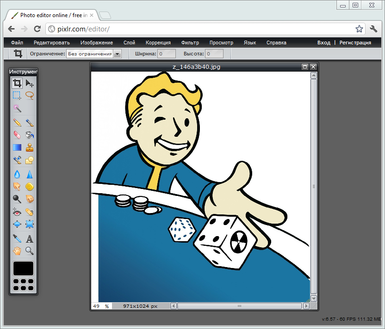The height and width of the screenshot is (329, 385).
Task: Switch to the Photo editor online tab
Action: 51,15
